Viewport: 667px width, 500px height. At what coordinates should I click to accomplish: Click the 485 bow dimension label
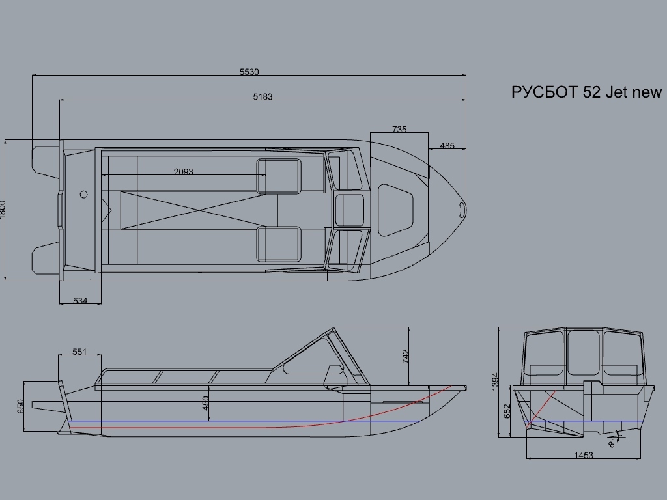coord(447,145)
